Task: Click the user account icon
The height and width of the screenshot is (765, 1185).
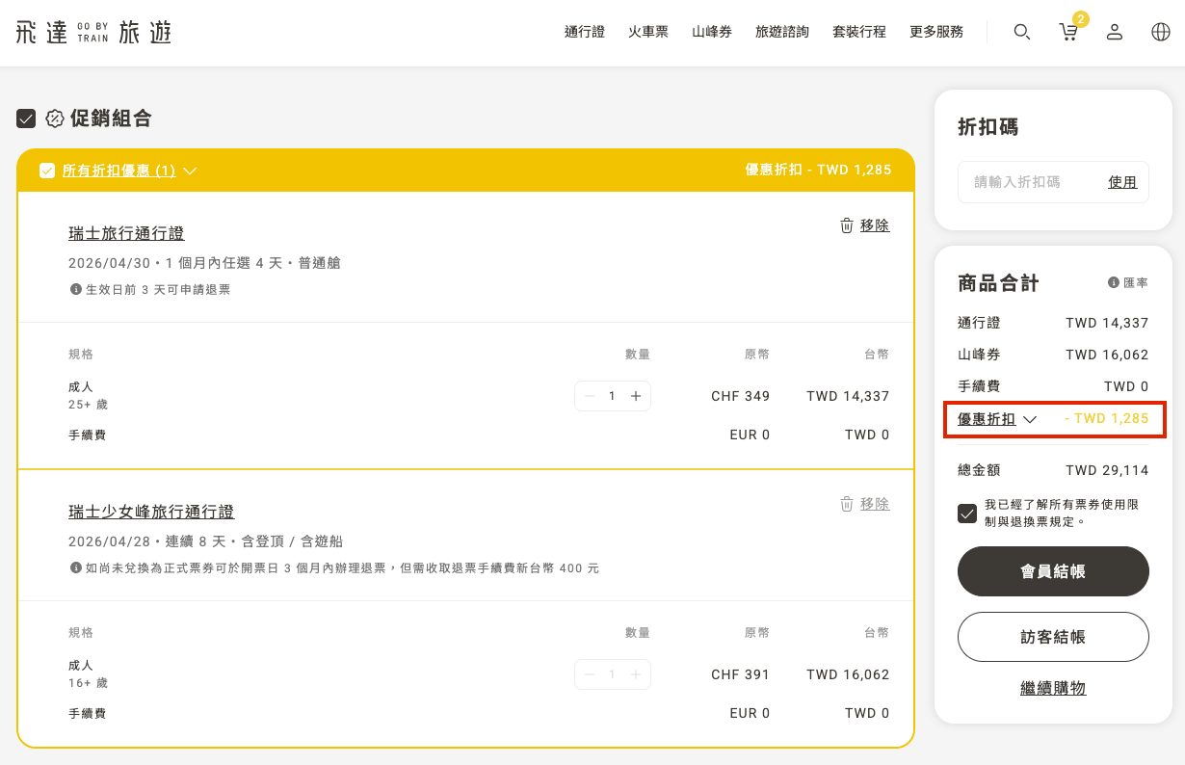Action: pyautogui.click(x=1115, y=32)
